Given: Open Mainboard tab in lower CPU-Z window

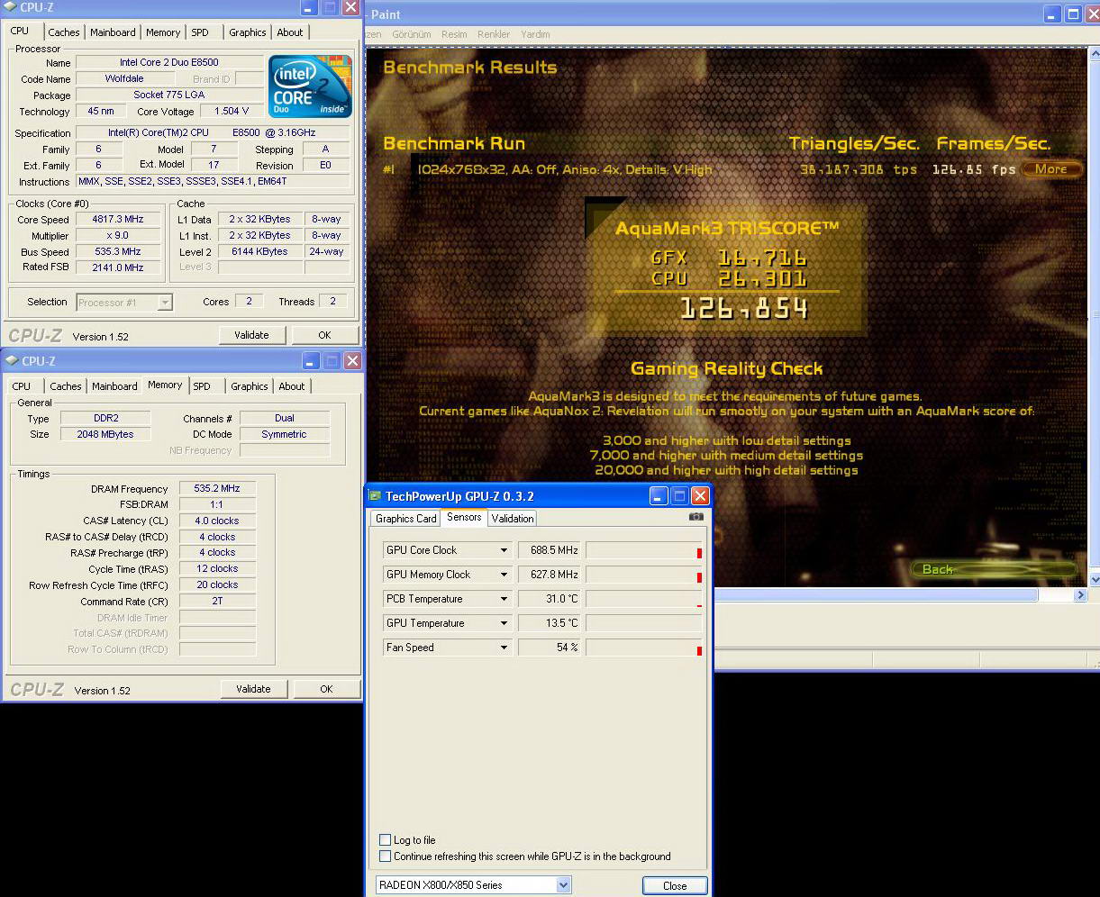Looking at the screenshot, I should (x=115, y=386).
